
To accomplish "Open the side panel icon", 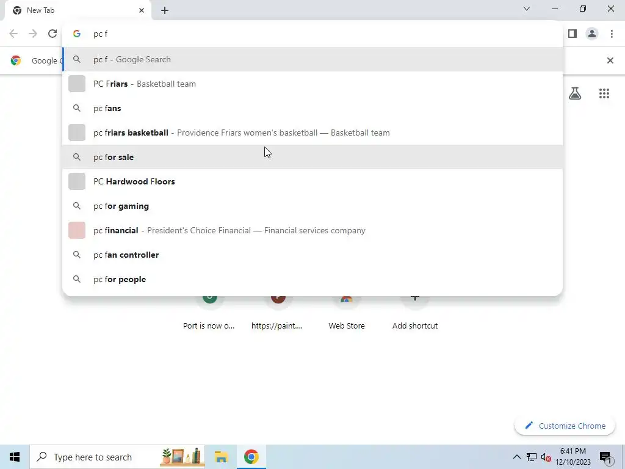I will [x=573, y=34].
